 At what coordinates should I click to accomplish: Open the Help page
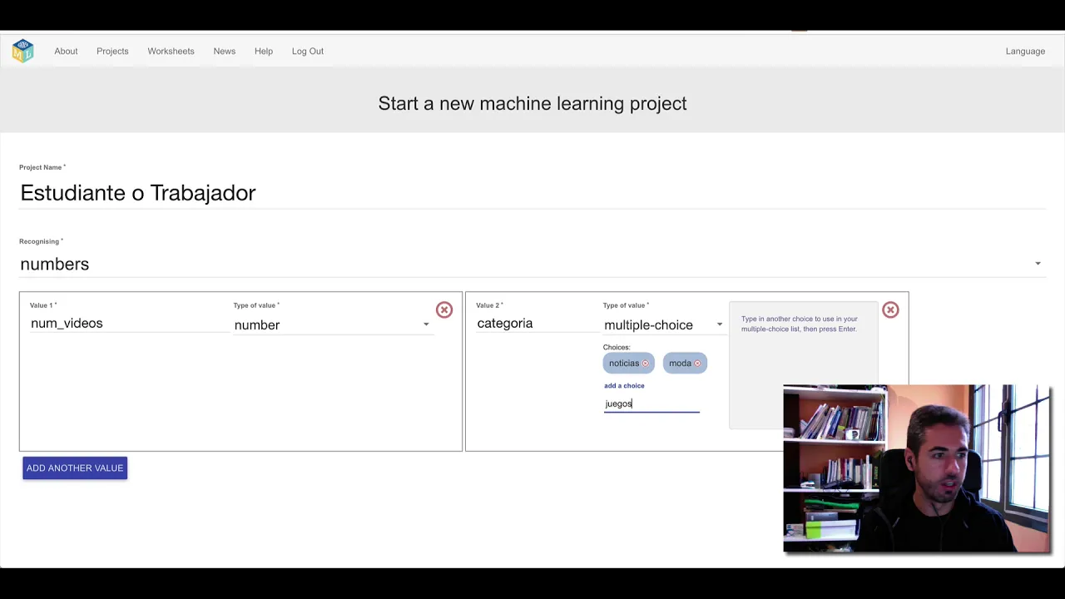(x=263, y=52)
